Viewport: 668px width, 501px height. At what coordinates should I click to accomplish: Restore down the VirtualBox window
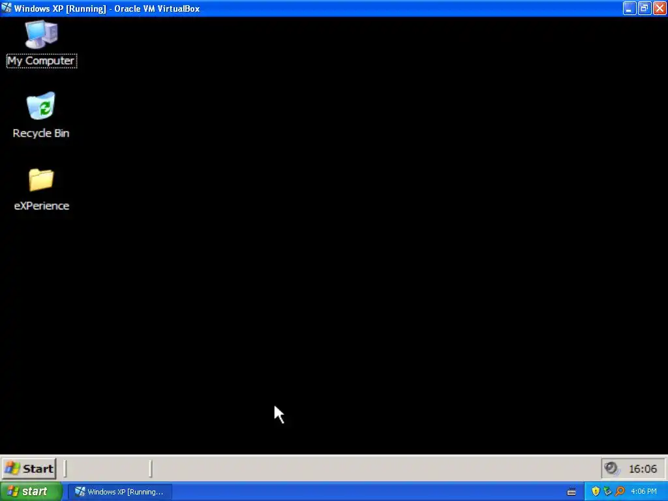click(x=644, y=8)
